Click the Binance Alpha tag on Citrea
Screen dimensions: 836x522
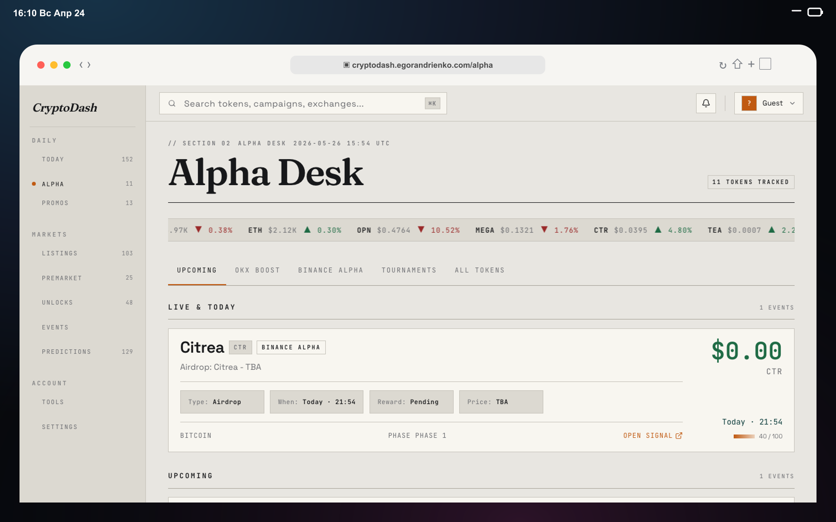(x=291, y=347)
